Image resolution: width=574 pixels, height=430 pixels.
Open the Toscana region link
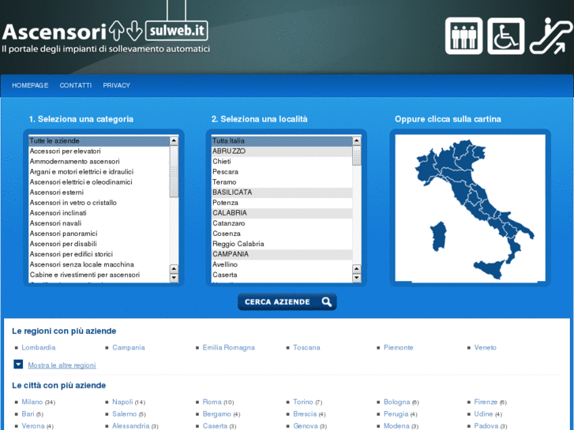(307, 347)
